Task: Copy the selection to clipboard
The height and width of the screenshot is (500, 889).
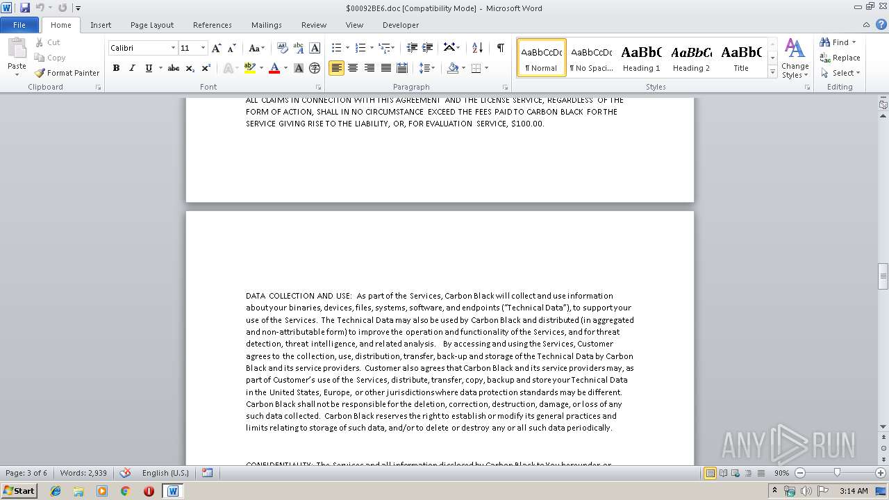Action: (x=50, y=58)
